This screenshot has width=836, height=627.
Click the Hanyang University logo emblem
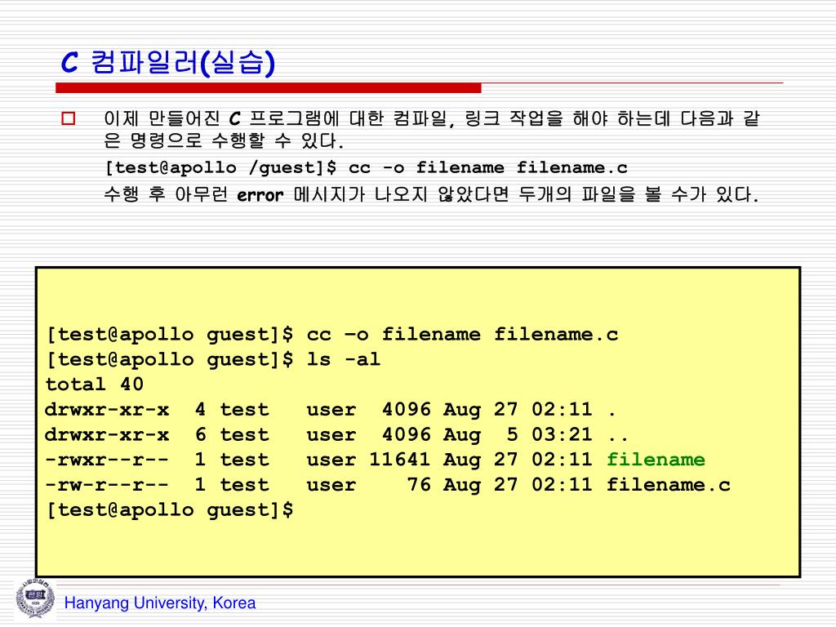pyautogui.click(x=35, y=598)
